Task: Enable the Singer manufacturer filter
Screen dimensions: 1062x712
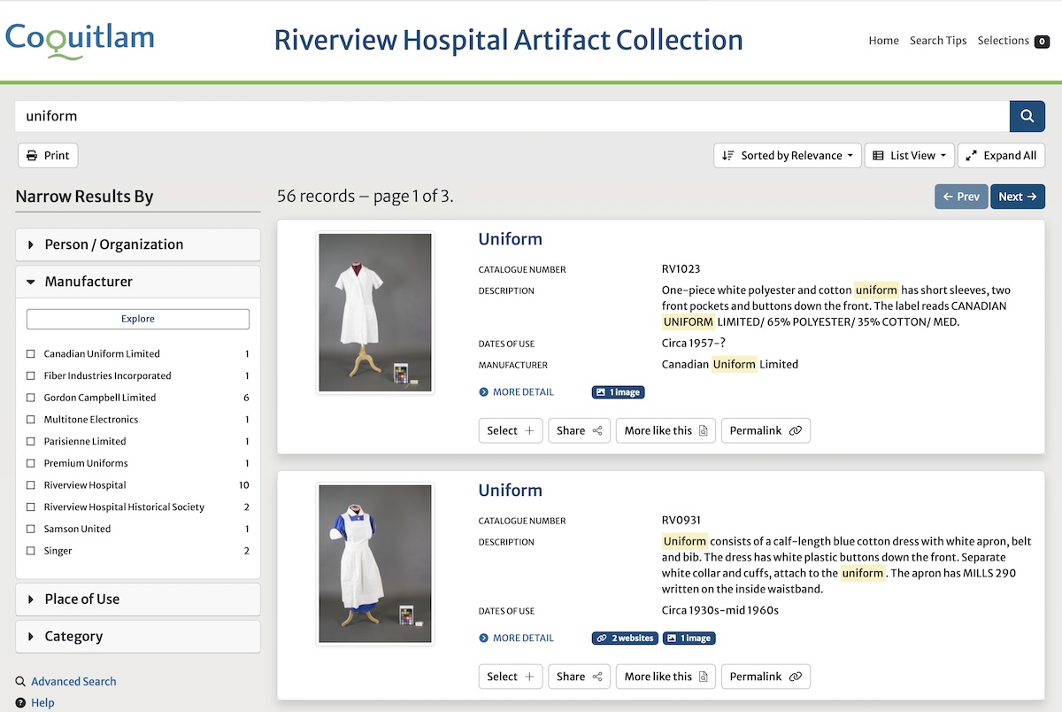Action: point(32,551)
